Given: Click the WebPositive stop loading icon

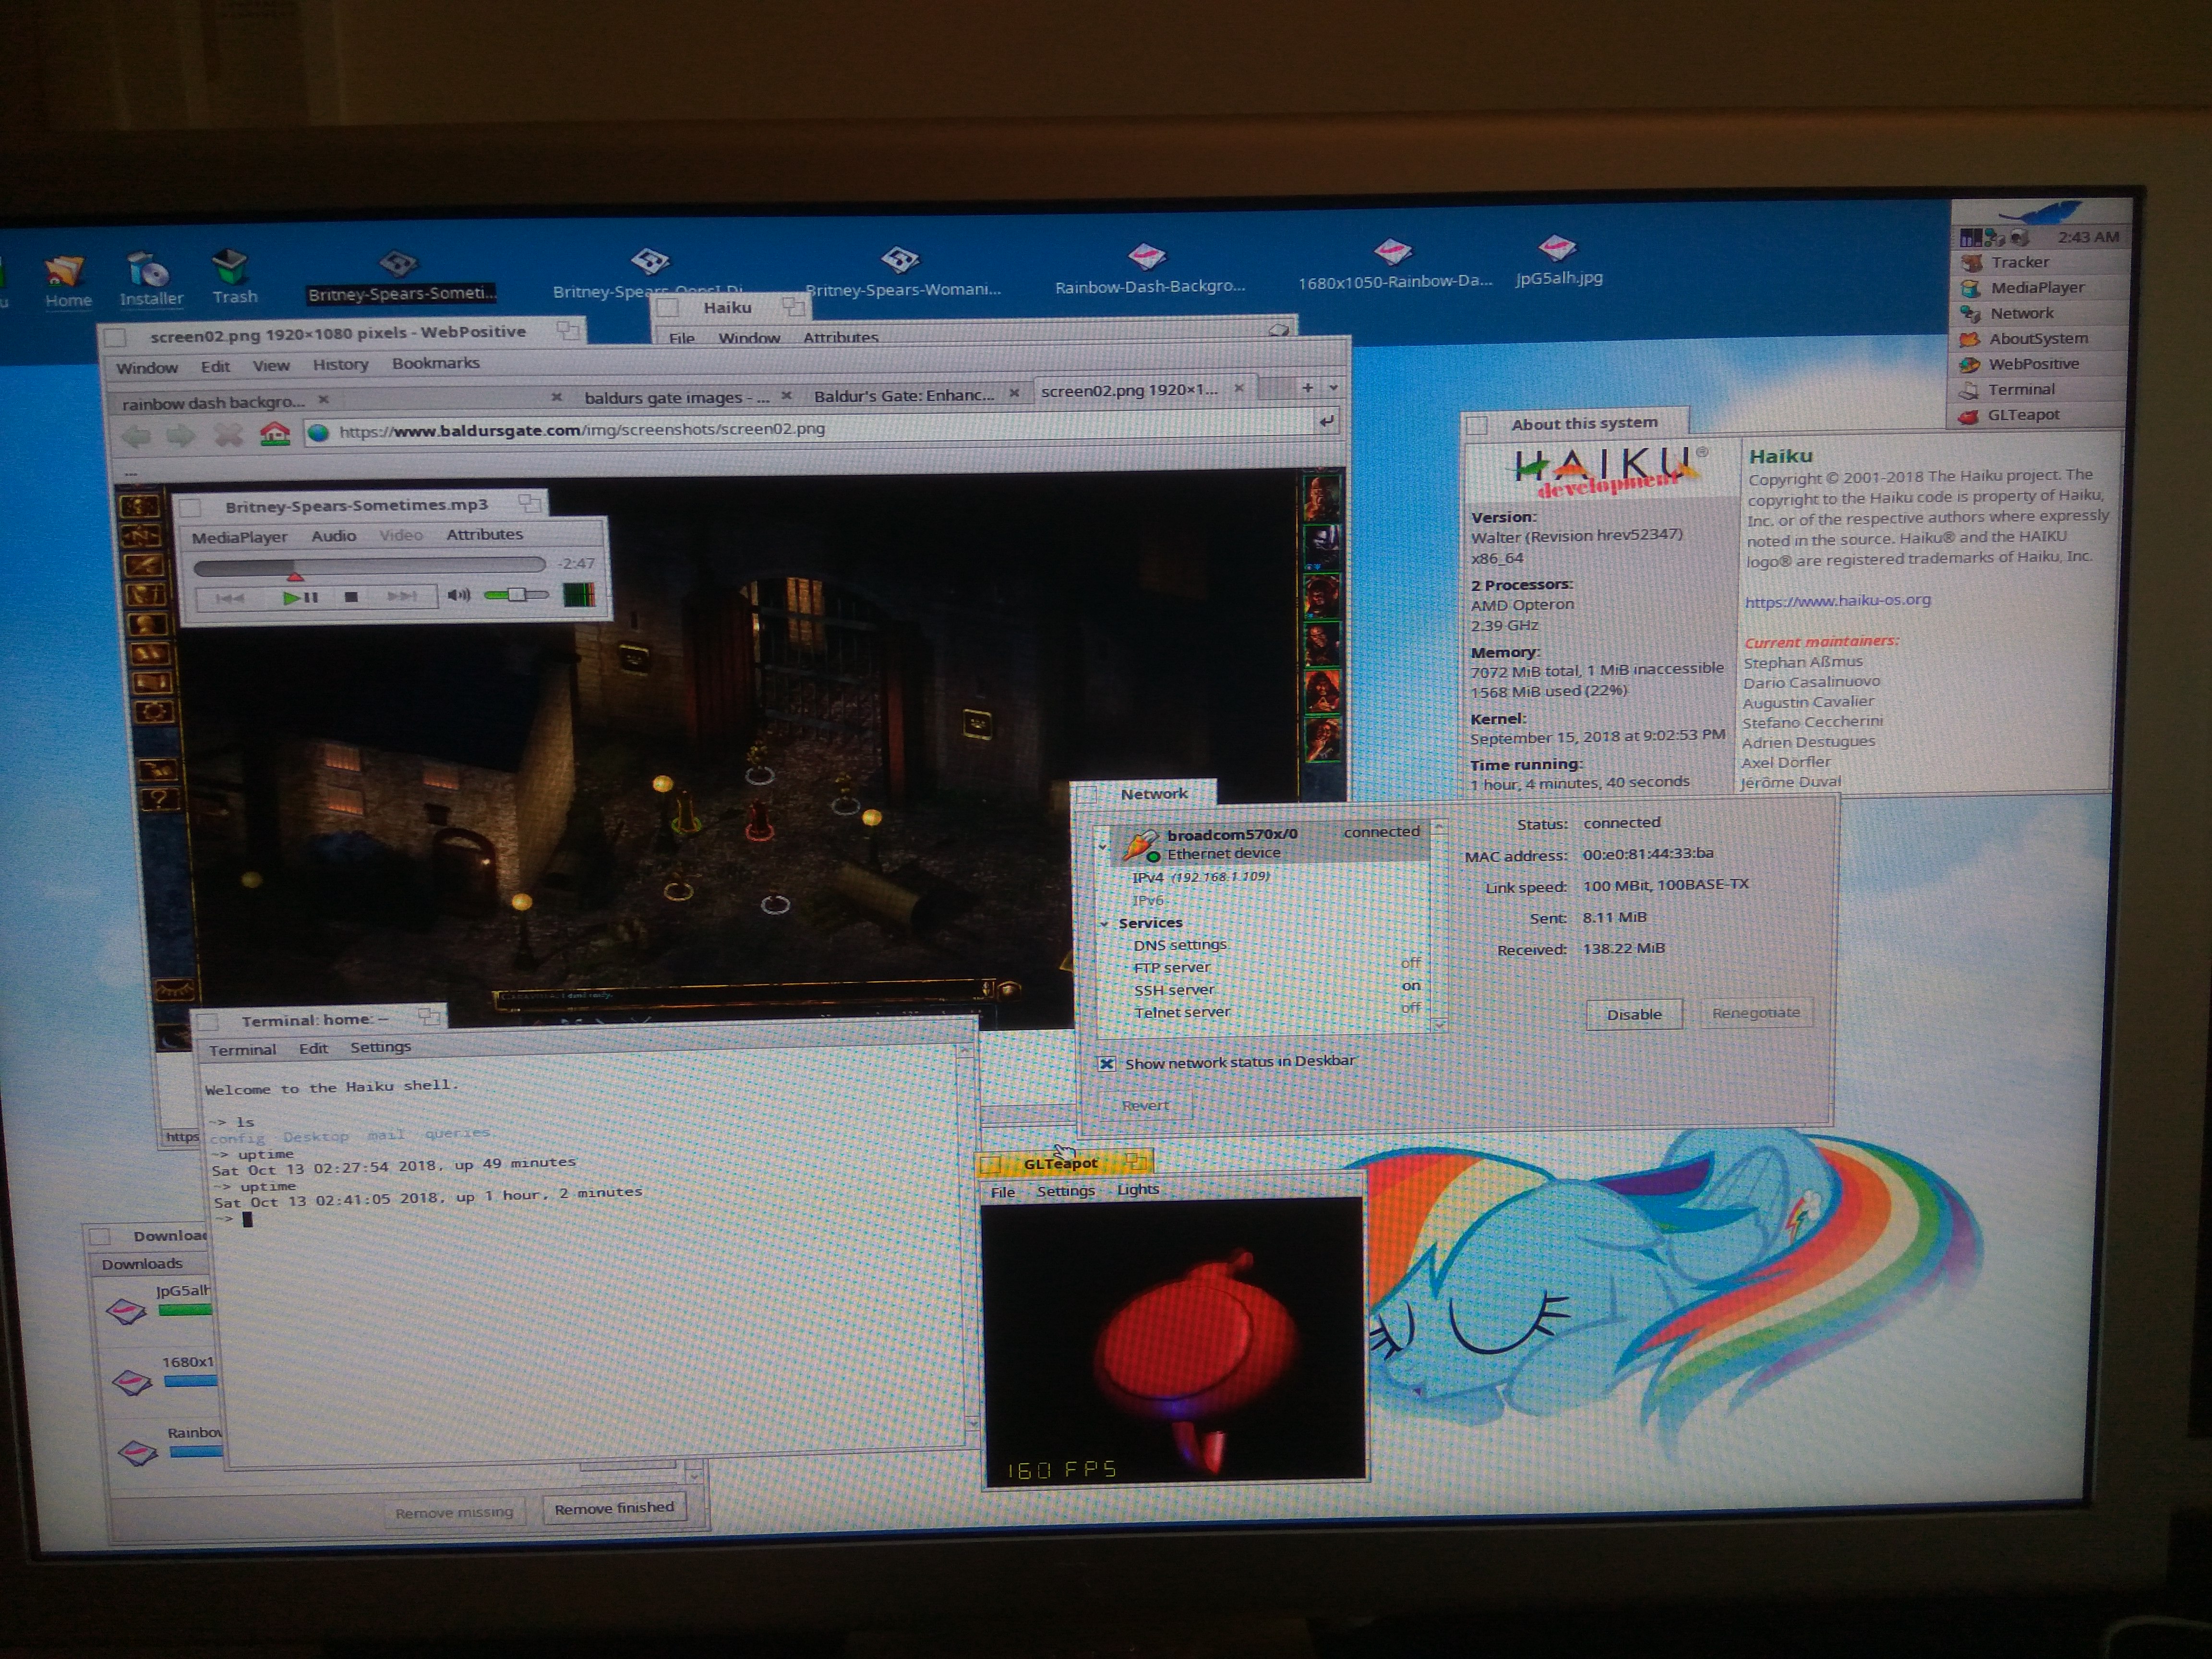Looking at the screenshot, I should click(228, 435).
